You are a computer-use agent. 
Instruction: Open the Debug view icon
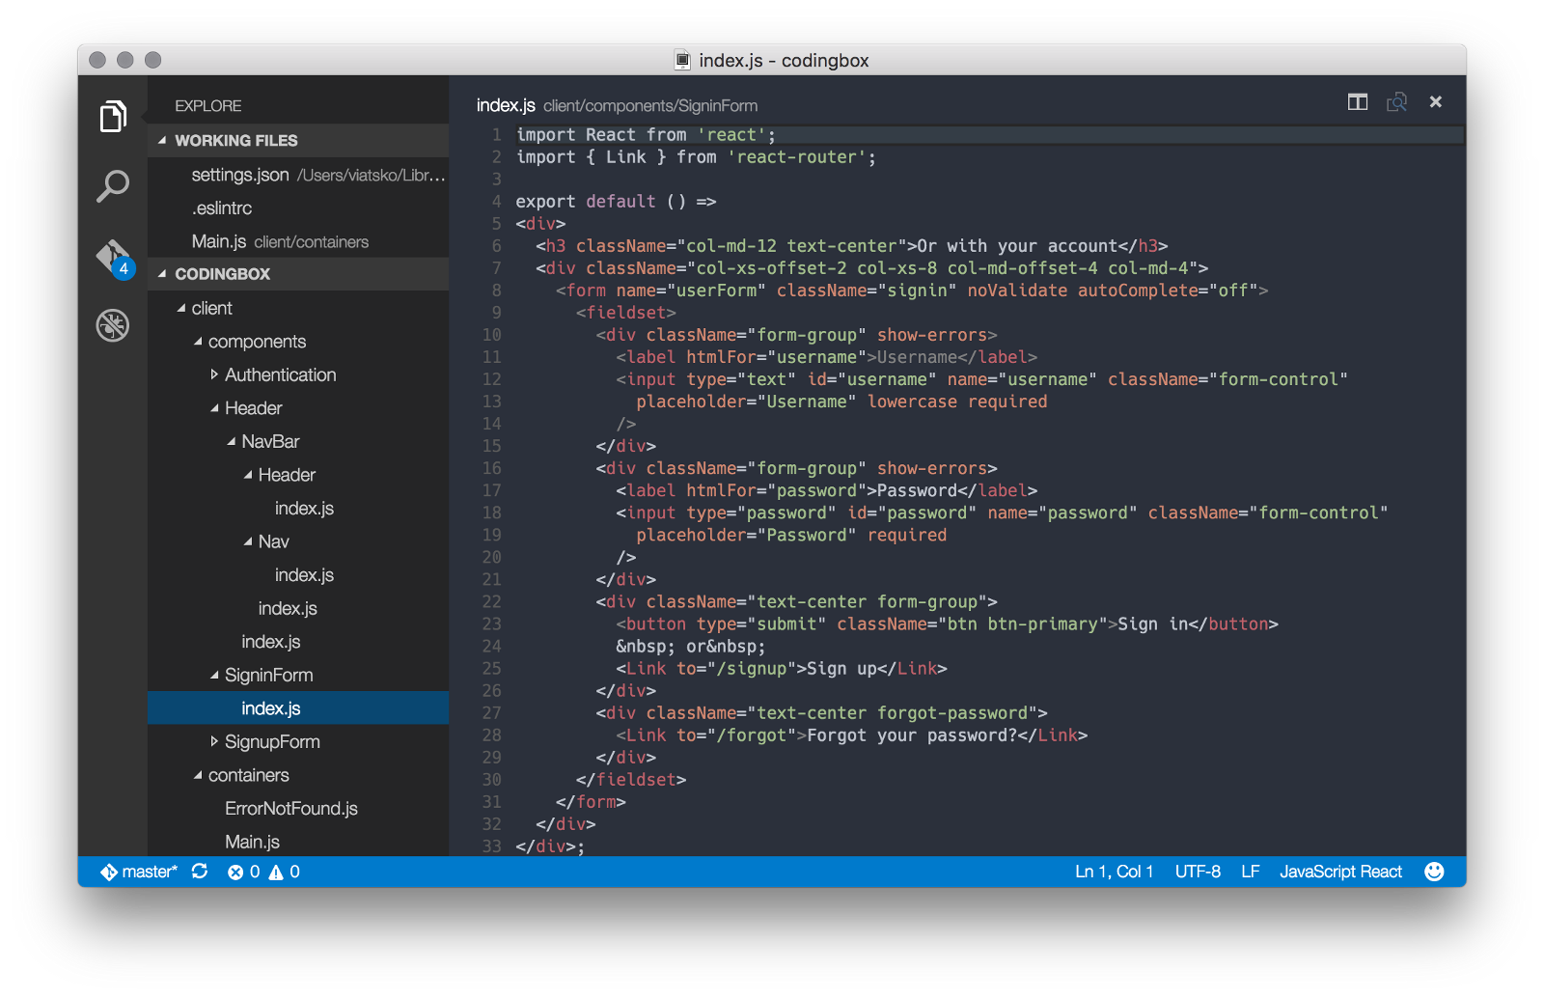(113, 325)
